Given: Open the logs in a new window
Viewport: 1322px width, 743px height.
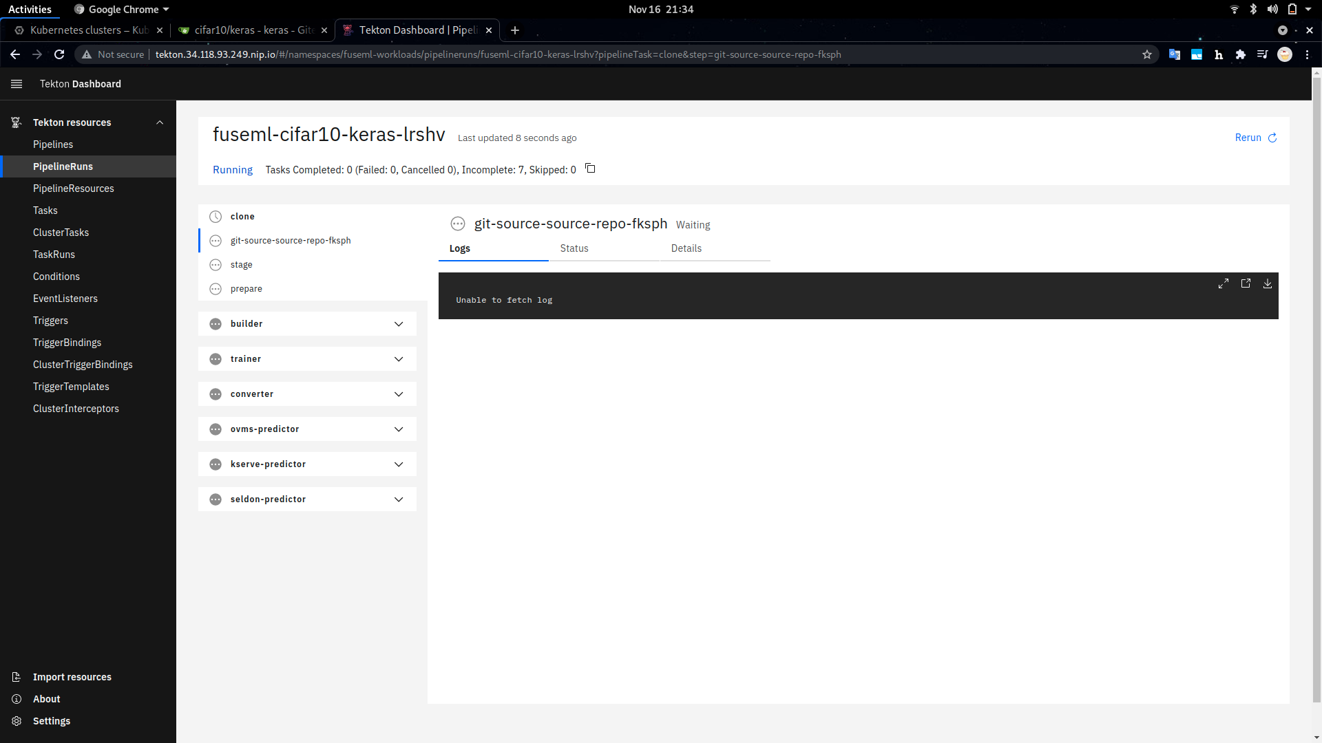Looking at the screenshot, I should (x=1246, y=283).
